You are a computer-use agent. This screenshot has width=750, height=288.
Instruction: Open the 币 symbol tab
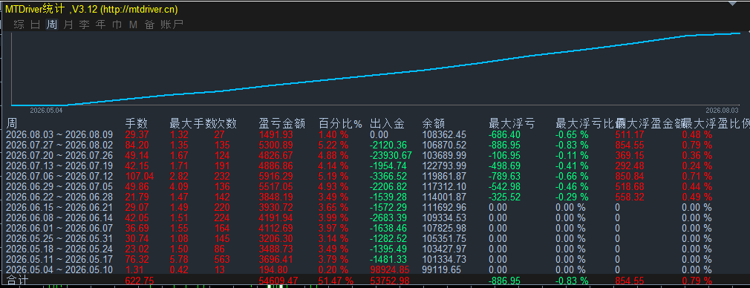(x=117, y=24)
